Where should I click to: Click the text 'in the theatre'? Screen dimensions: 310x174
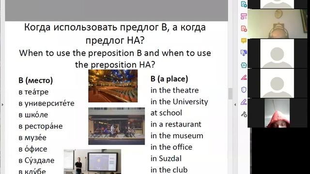click(174, 90)
